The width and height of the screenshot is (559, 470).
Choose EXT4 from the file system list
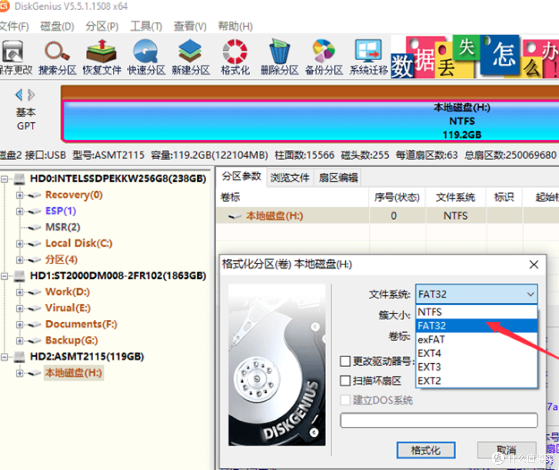pyautogui.click(x=477, y=353)
